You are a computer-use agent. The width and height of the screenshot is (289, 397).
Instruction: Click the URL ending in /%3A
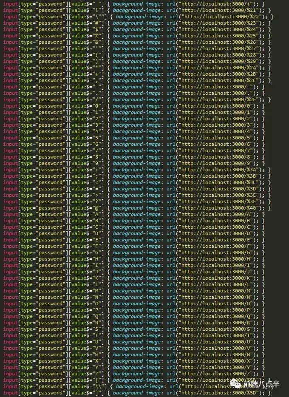pyautogui.click(x=218, y=170)
